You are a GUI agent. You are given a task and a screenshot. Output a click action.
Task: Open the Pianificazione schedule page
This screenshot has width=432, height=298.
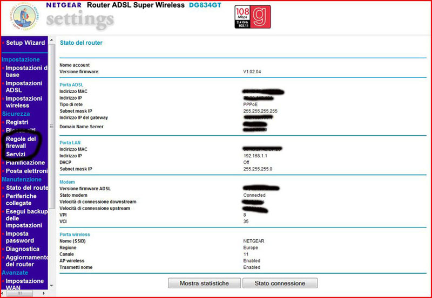25,163
